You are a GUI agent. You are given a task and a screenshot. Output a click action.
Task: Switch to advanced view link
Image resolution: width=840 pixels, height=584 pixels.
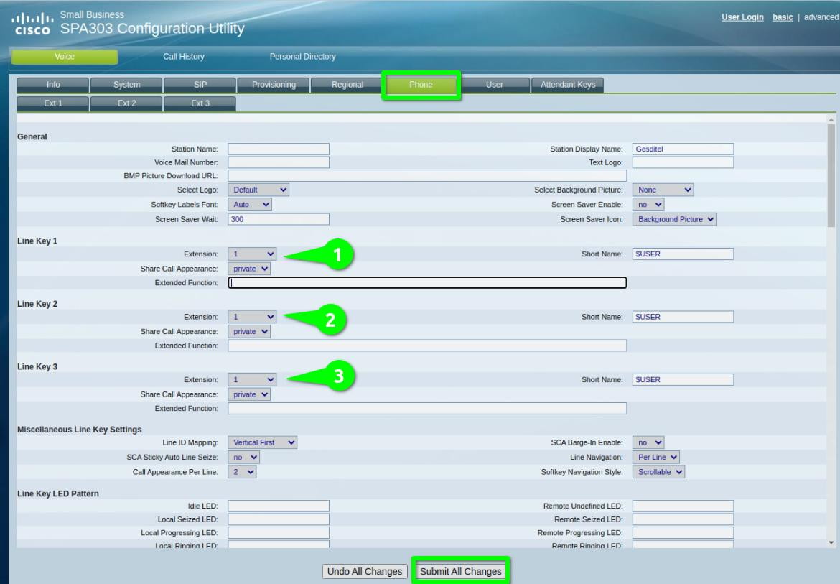tap(821, 17)
